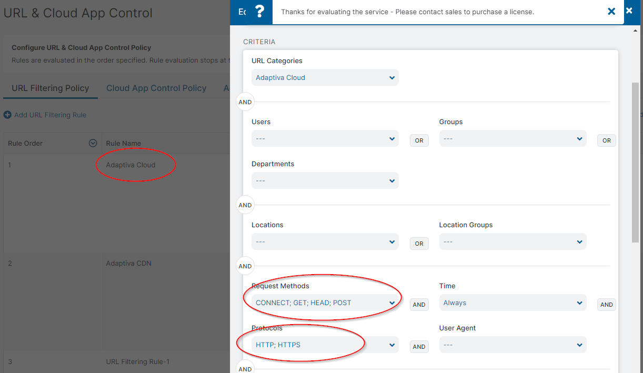Viewport: 643px width, 373px height.
Task: Click the URL & Cloud App Control page title
Action: coord(78,13)
